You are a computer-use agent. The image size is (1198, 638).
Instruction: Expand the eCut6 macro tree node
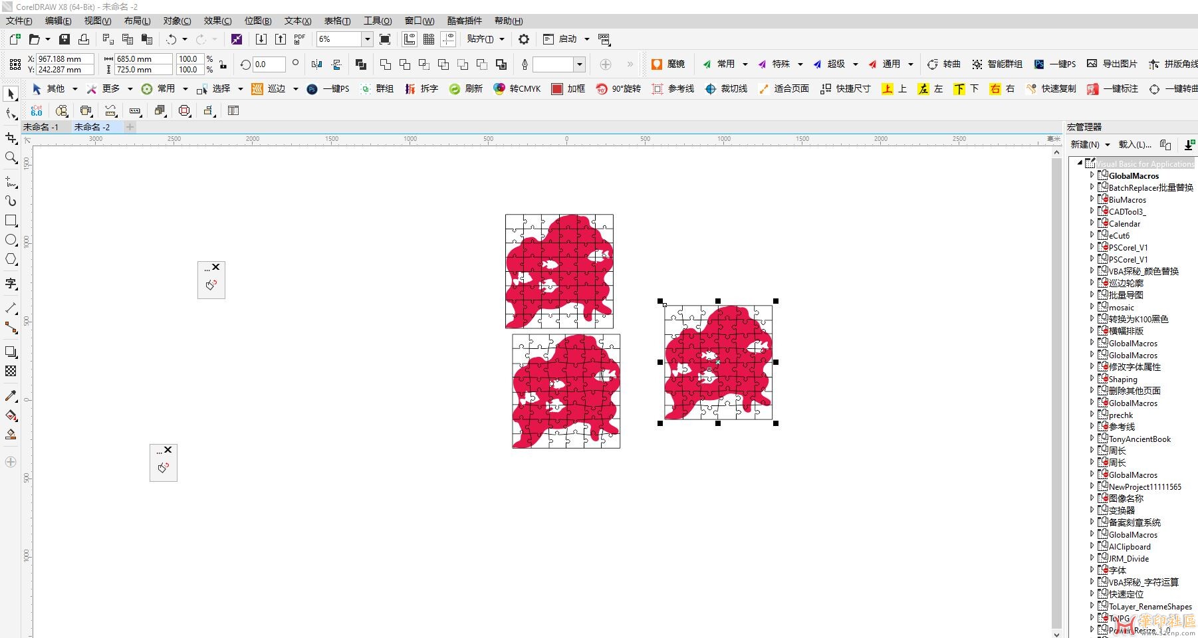1092,235
